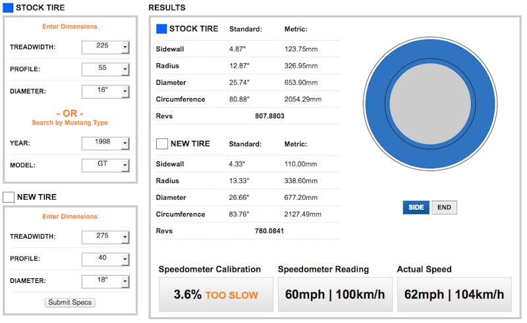Click the Submit Specs button
The image size is (527, 323).
(70, 303)
